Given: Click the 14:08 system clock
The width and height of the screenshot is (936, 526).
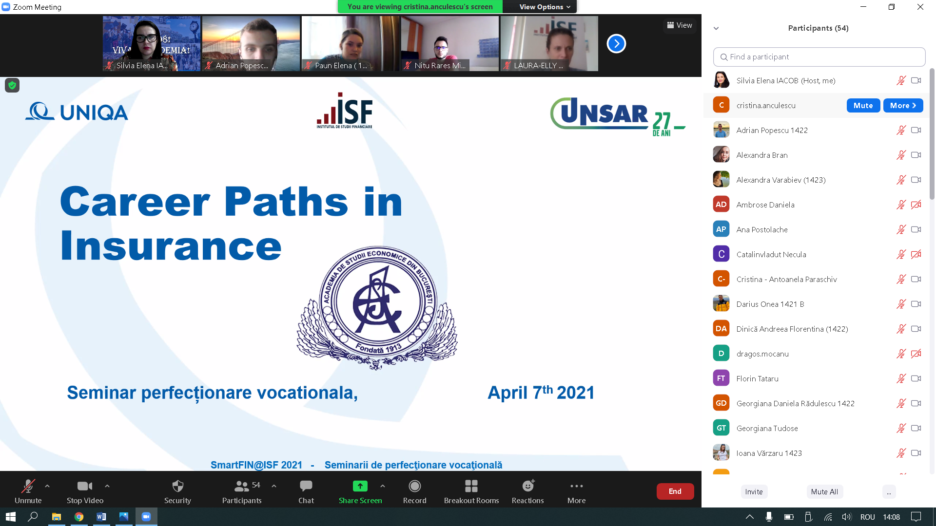Looking at the screenshot, I should click(x=891, y=517).
